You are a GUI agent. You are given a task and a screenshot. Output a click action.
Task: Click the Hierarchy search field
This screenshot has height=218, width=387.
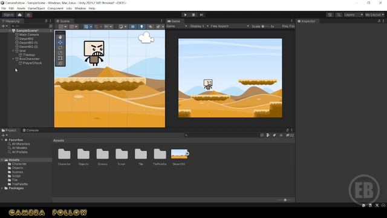[30, 26]
